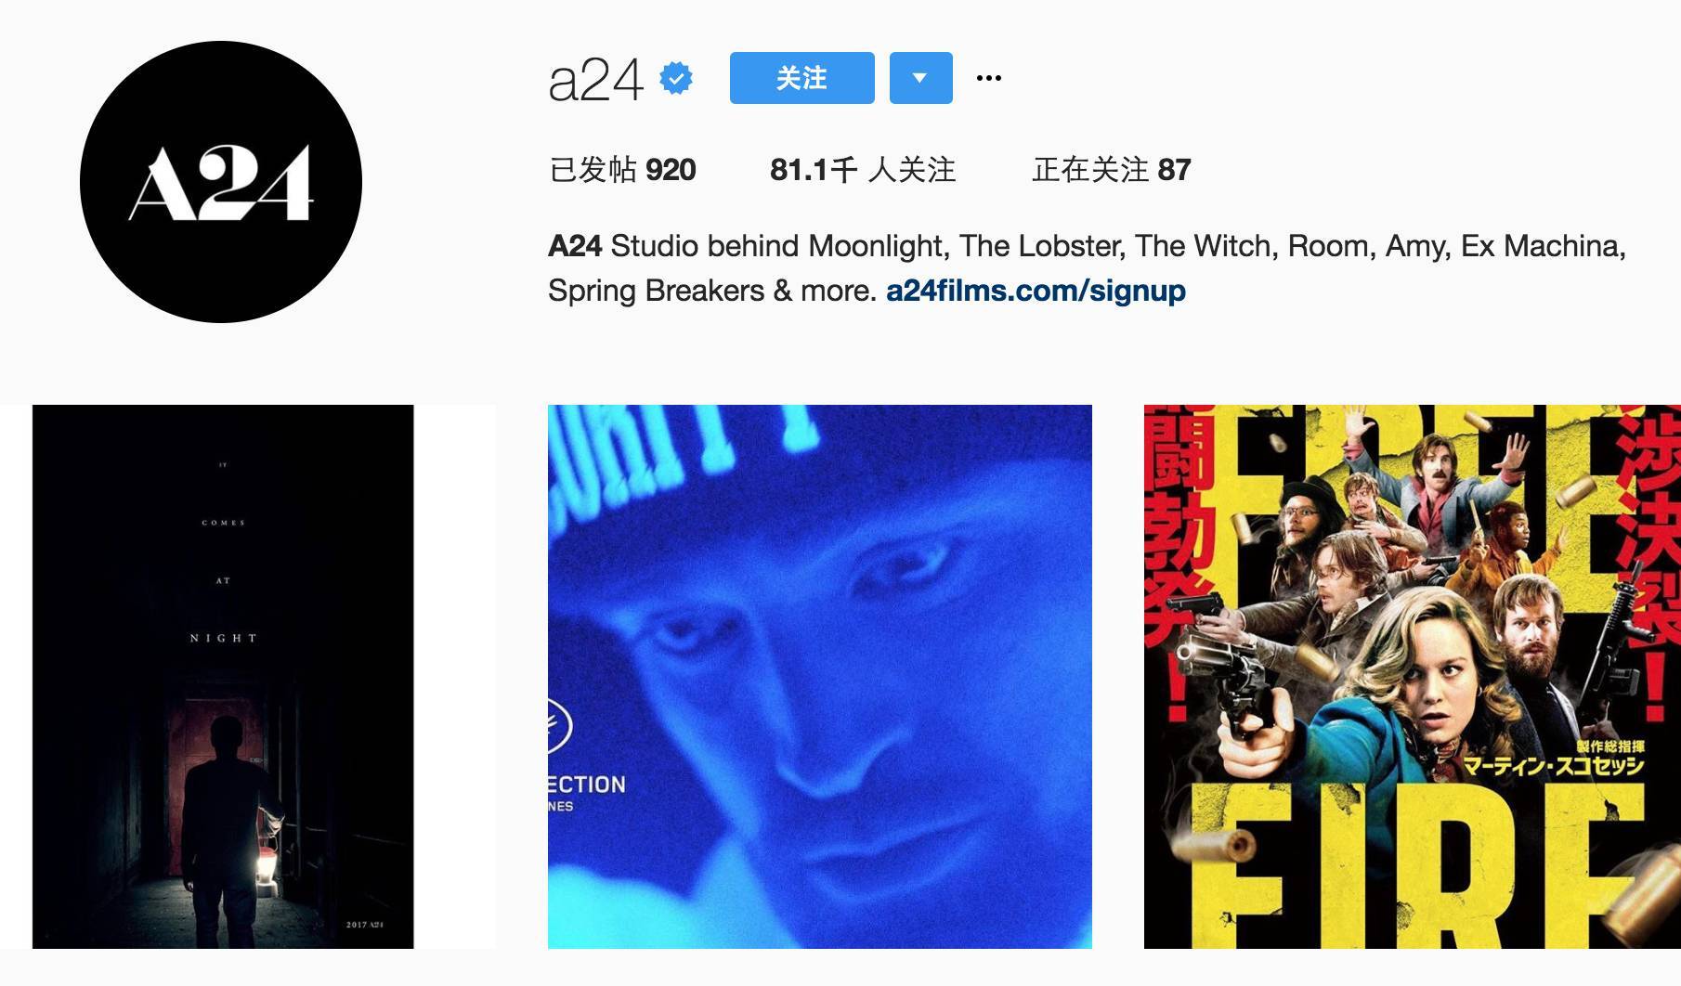
Task: Open the three-dot more options menu
Action: click(x=989, y=78)
